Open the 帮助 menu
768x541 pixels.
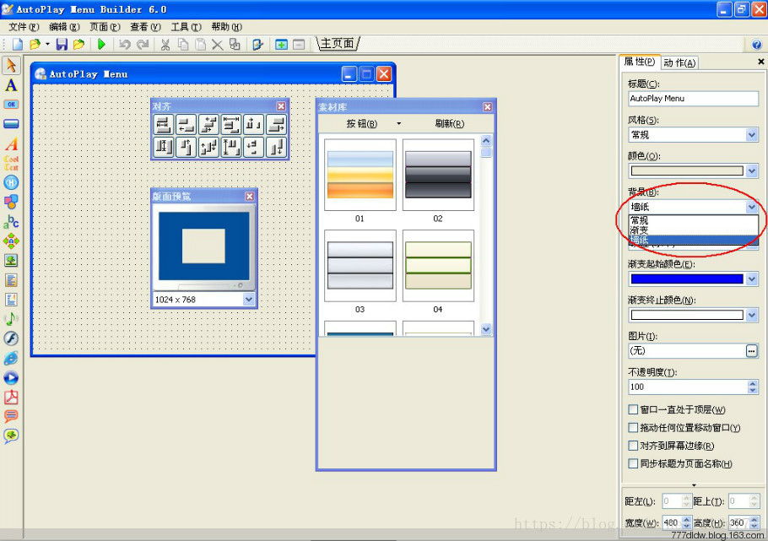click(227, 27)
